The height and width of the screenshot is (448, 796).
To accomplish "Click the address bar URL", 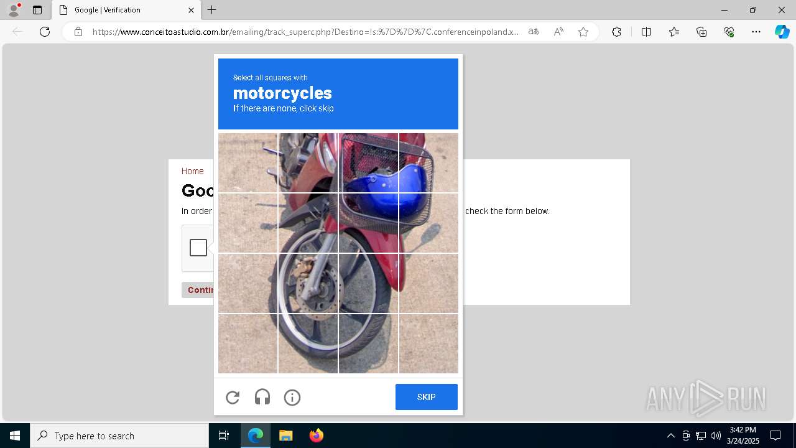I will [x=305, y=32].
